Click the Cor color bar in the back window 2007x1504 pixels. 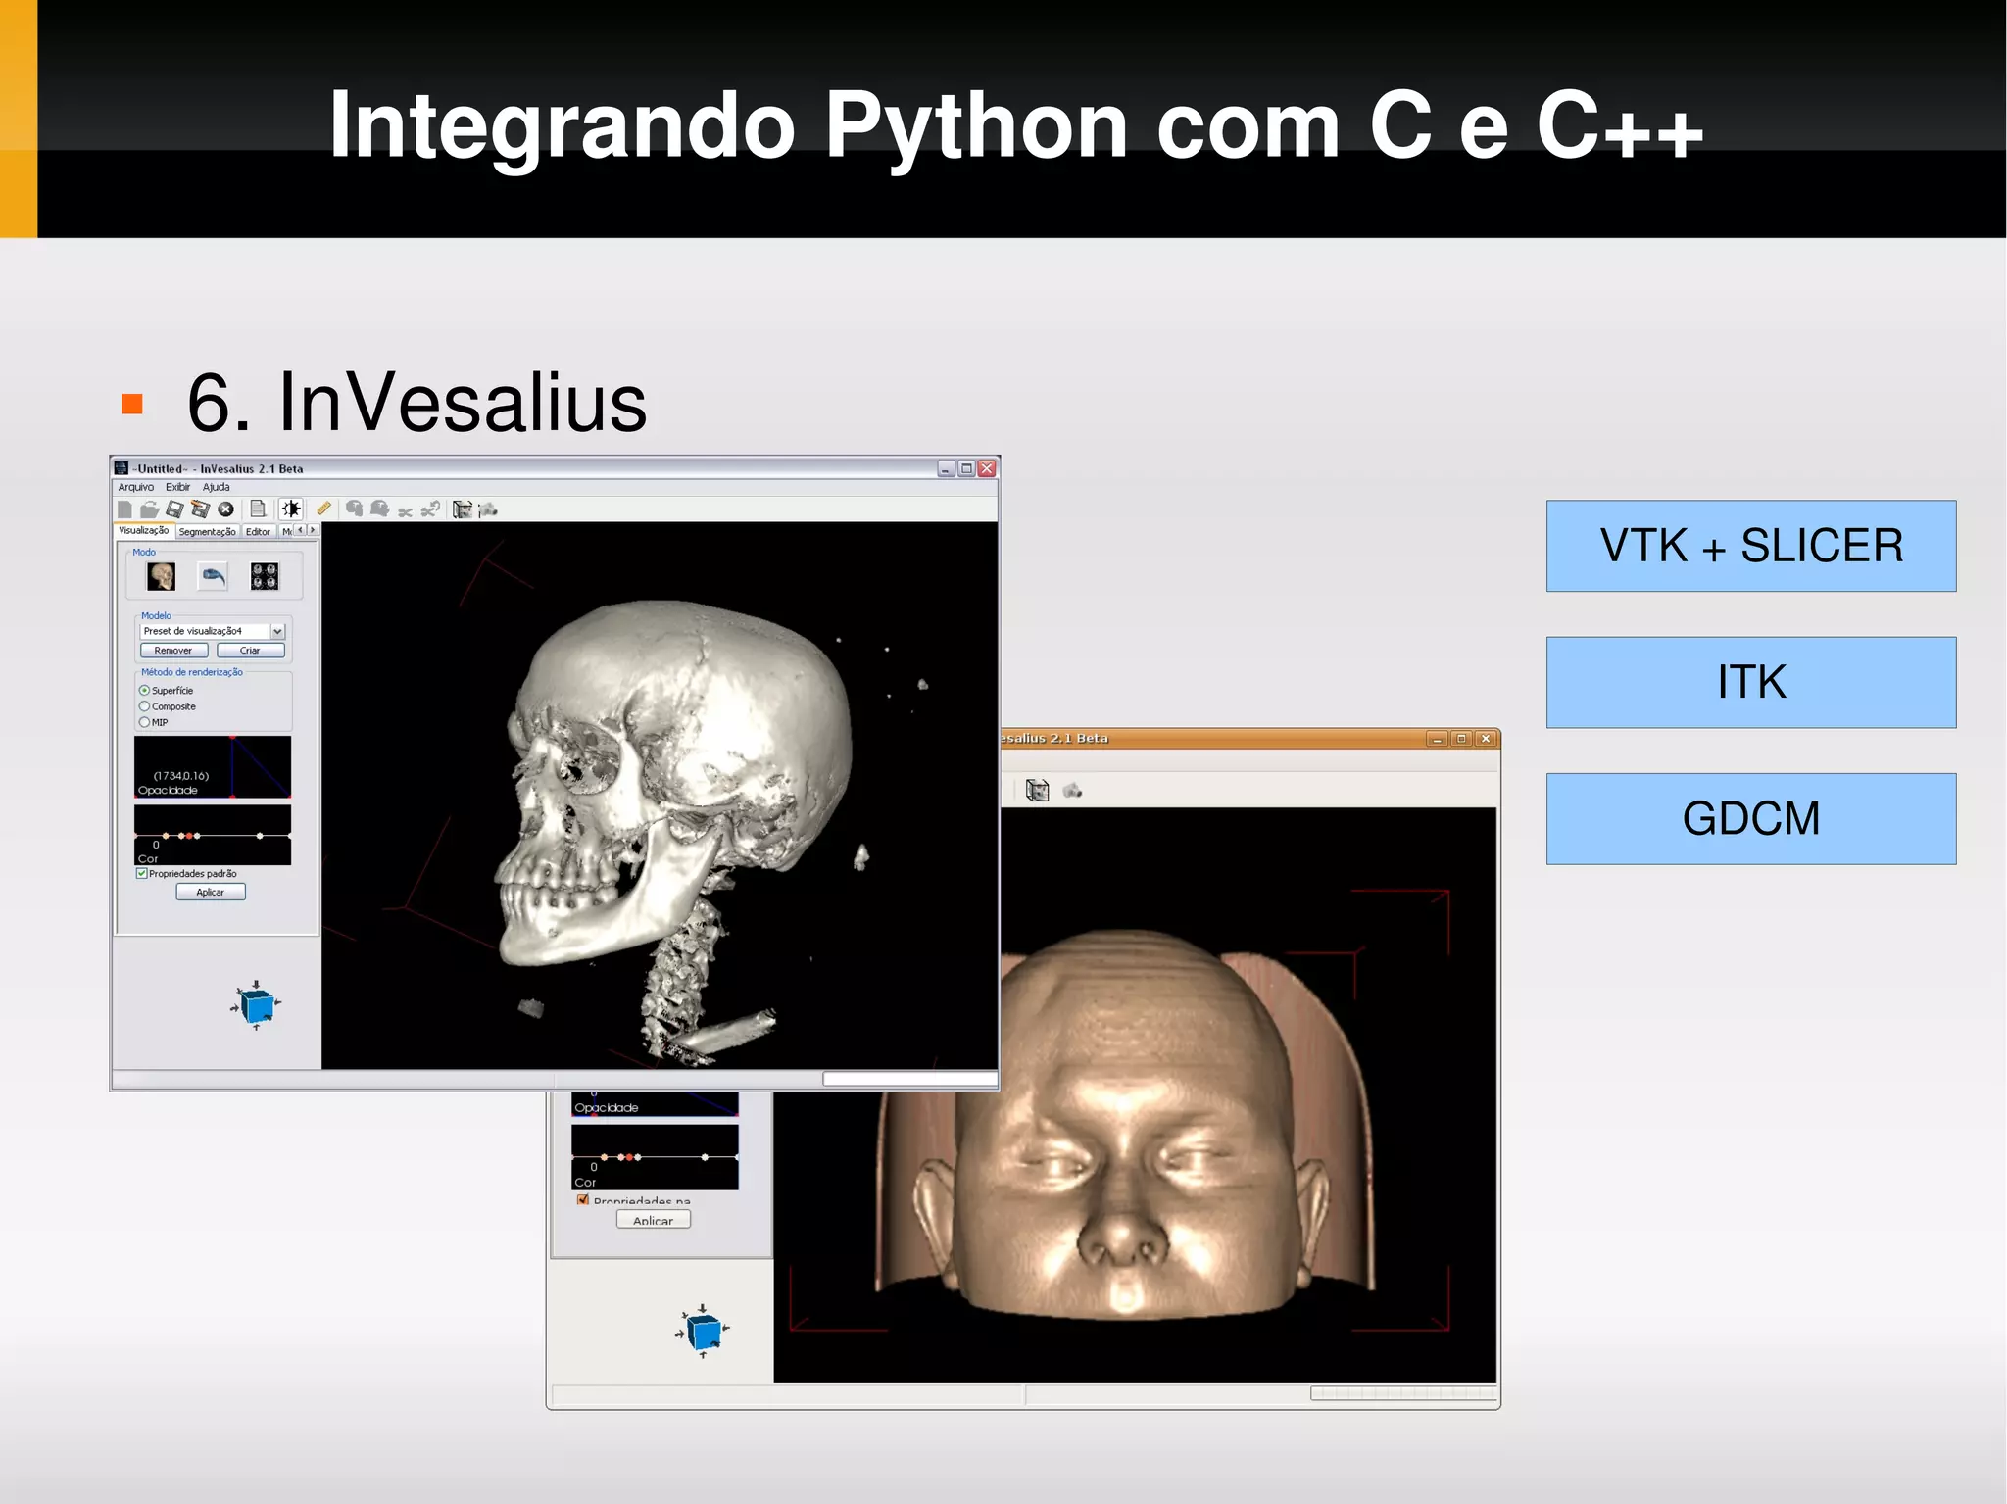pos(655,1157)
